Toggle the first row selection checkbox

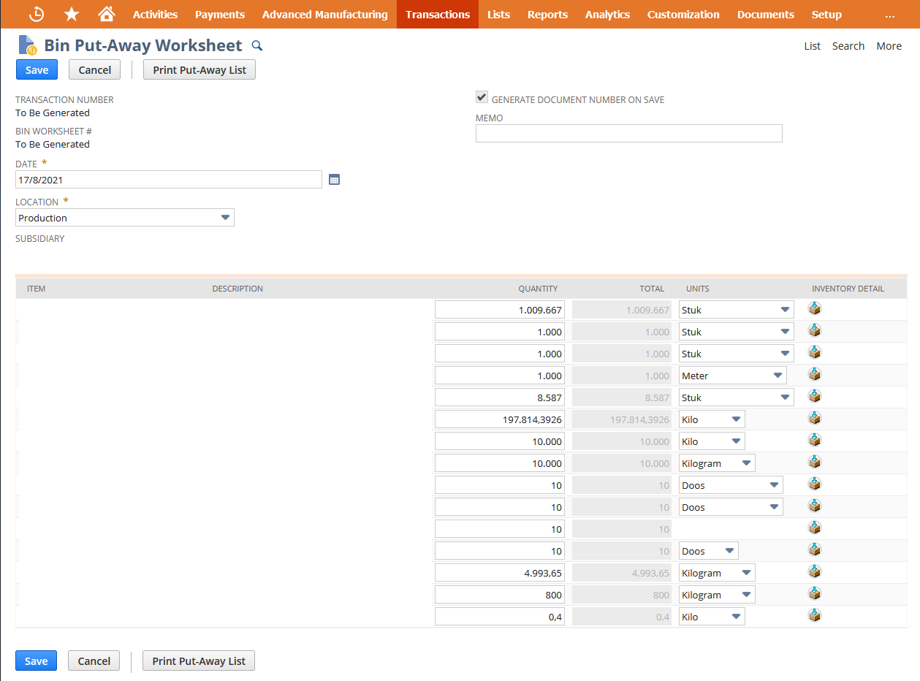(18, 309)
